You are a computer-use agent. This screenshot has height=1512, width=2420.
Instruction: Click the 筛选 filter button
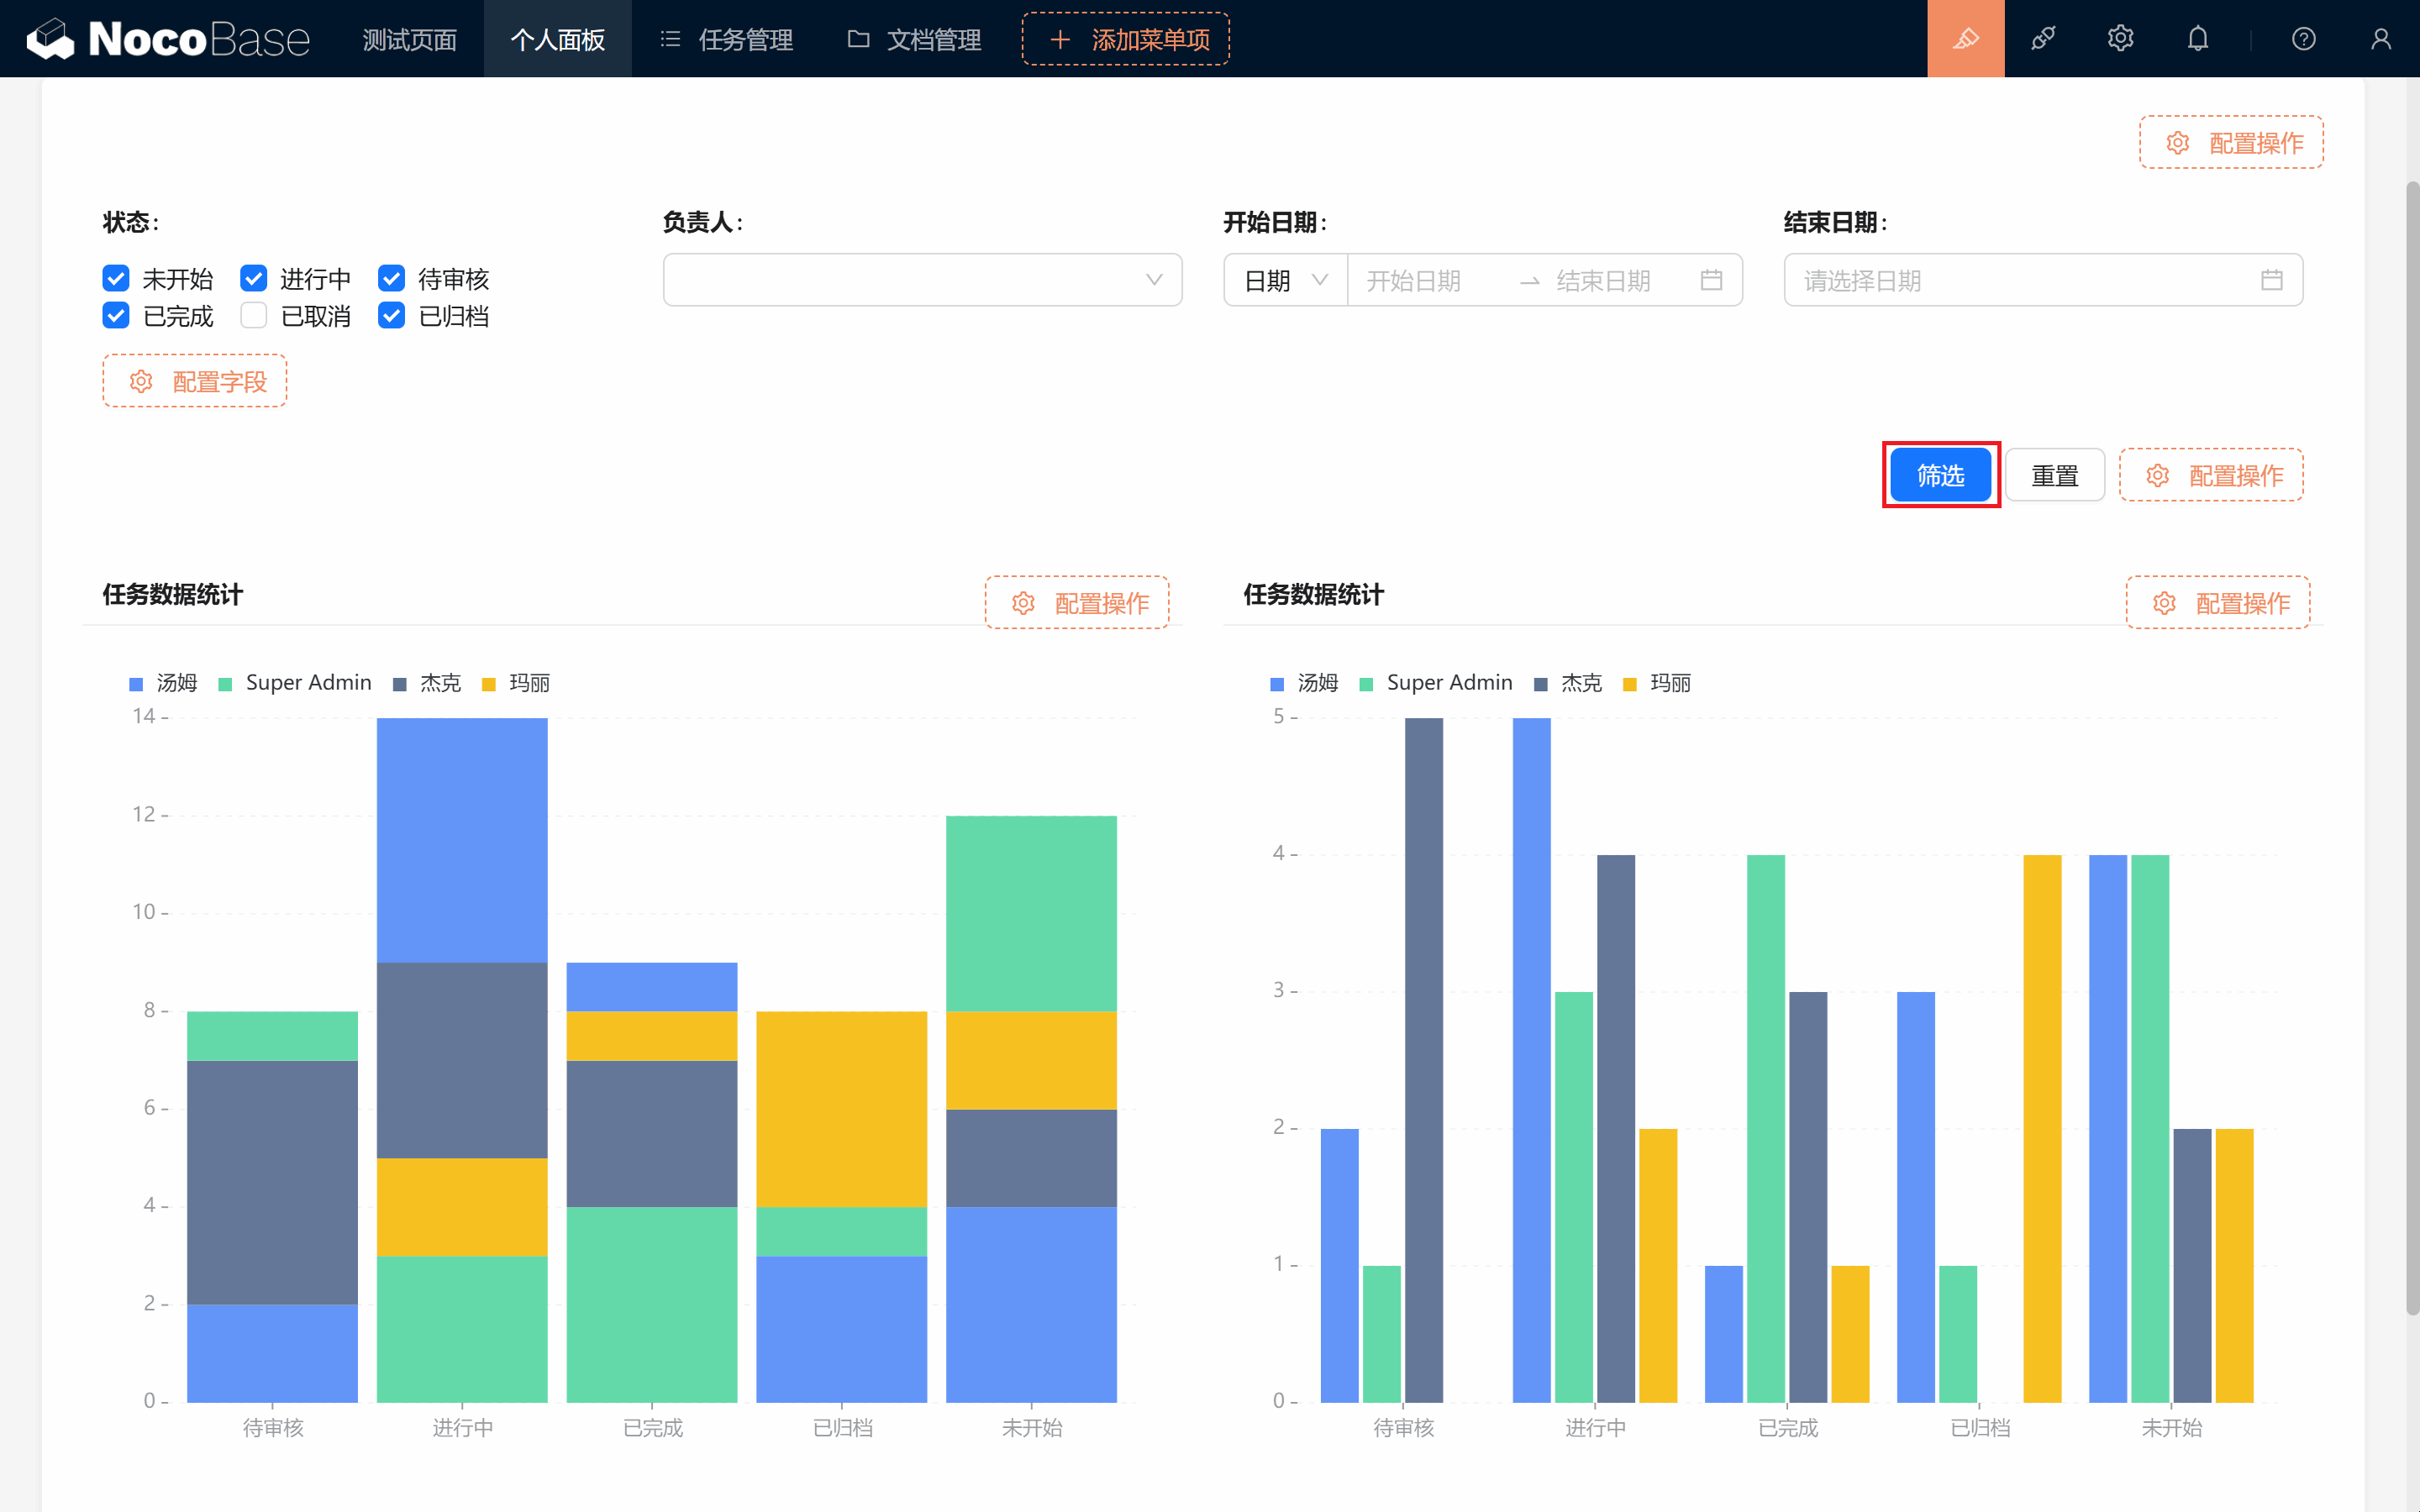point(1940,475)
